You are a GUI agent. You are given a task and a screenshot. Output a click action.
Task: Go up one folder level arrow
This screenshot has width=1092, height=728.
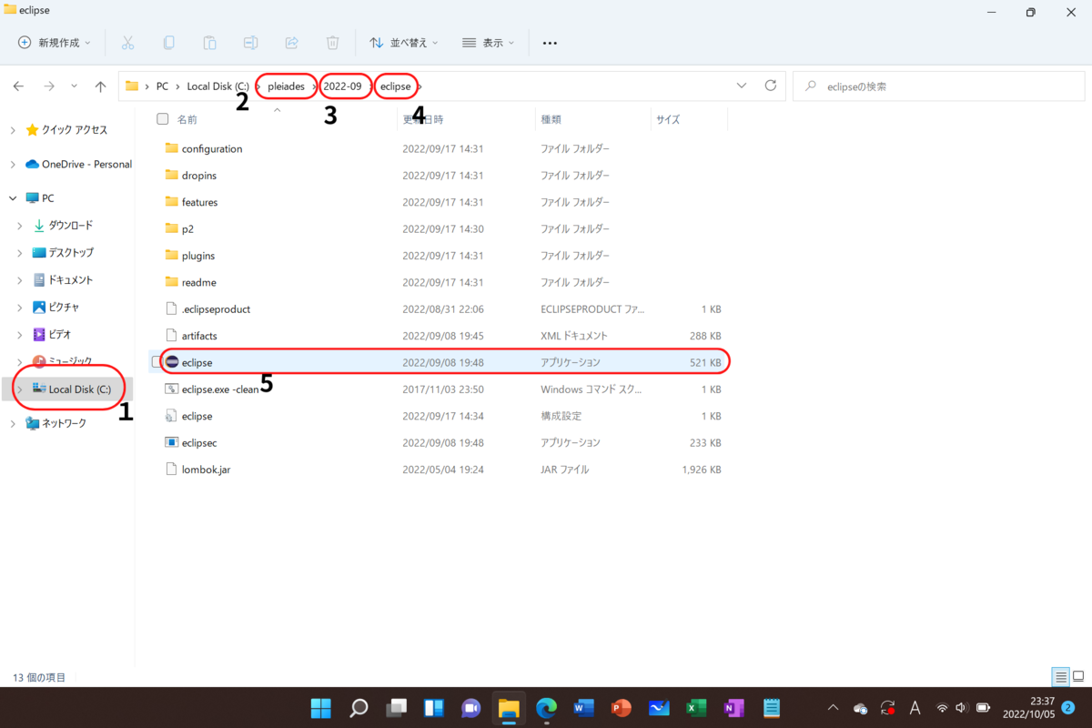(100, 86)
